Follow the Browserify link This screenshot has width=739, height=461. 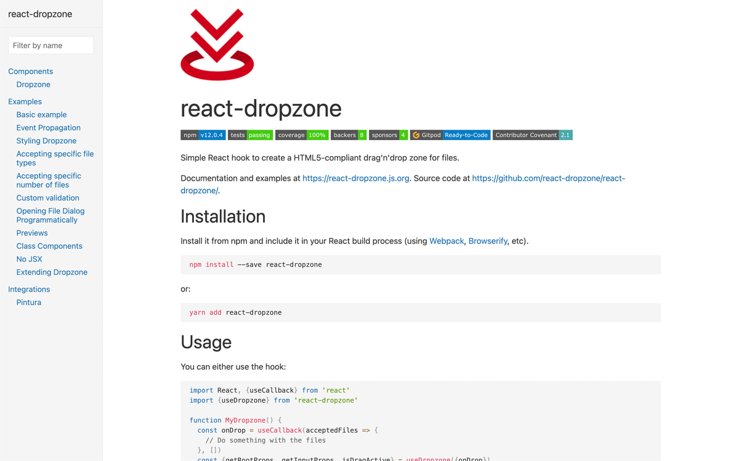click(x=488, y=241)
